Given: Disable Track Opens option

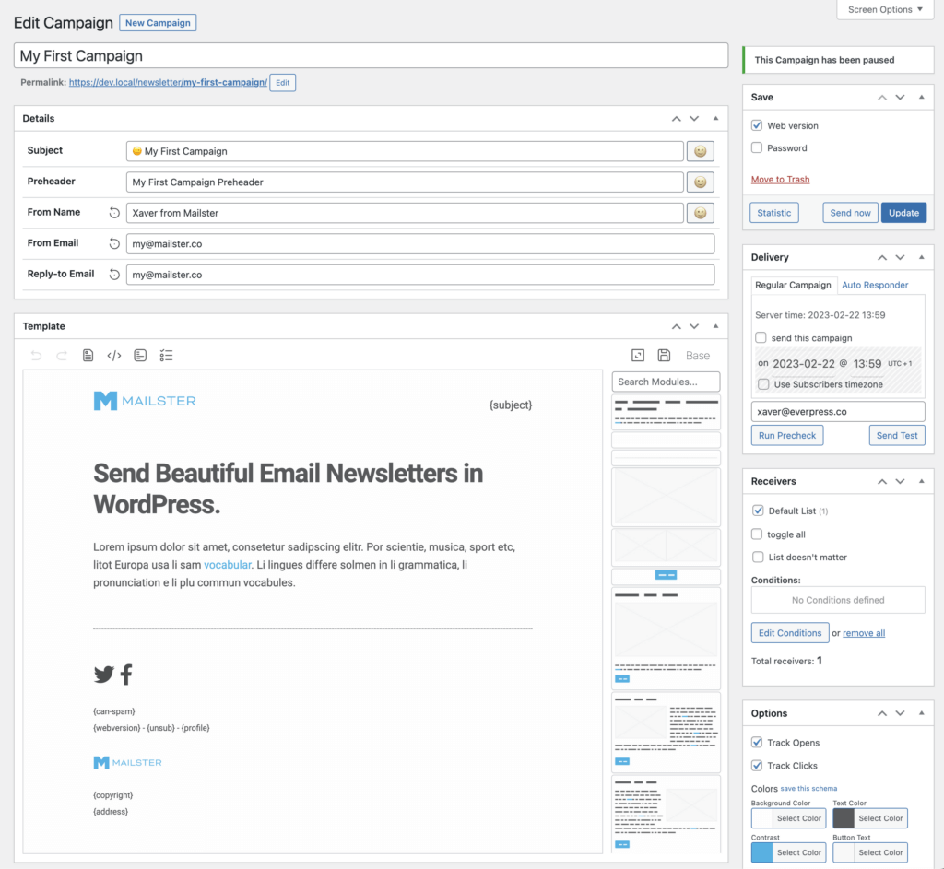Looking at the screenshot, I should coord(757,743).
